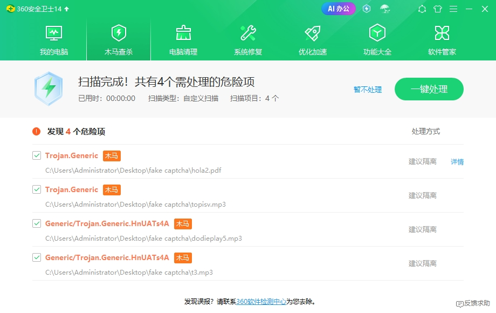Uncheck the hola2.pdf Trojan item
Screen dimensions: 496x313
pyautogui.click(x=37, y=155)
